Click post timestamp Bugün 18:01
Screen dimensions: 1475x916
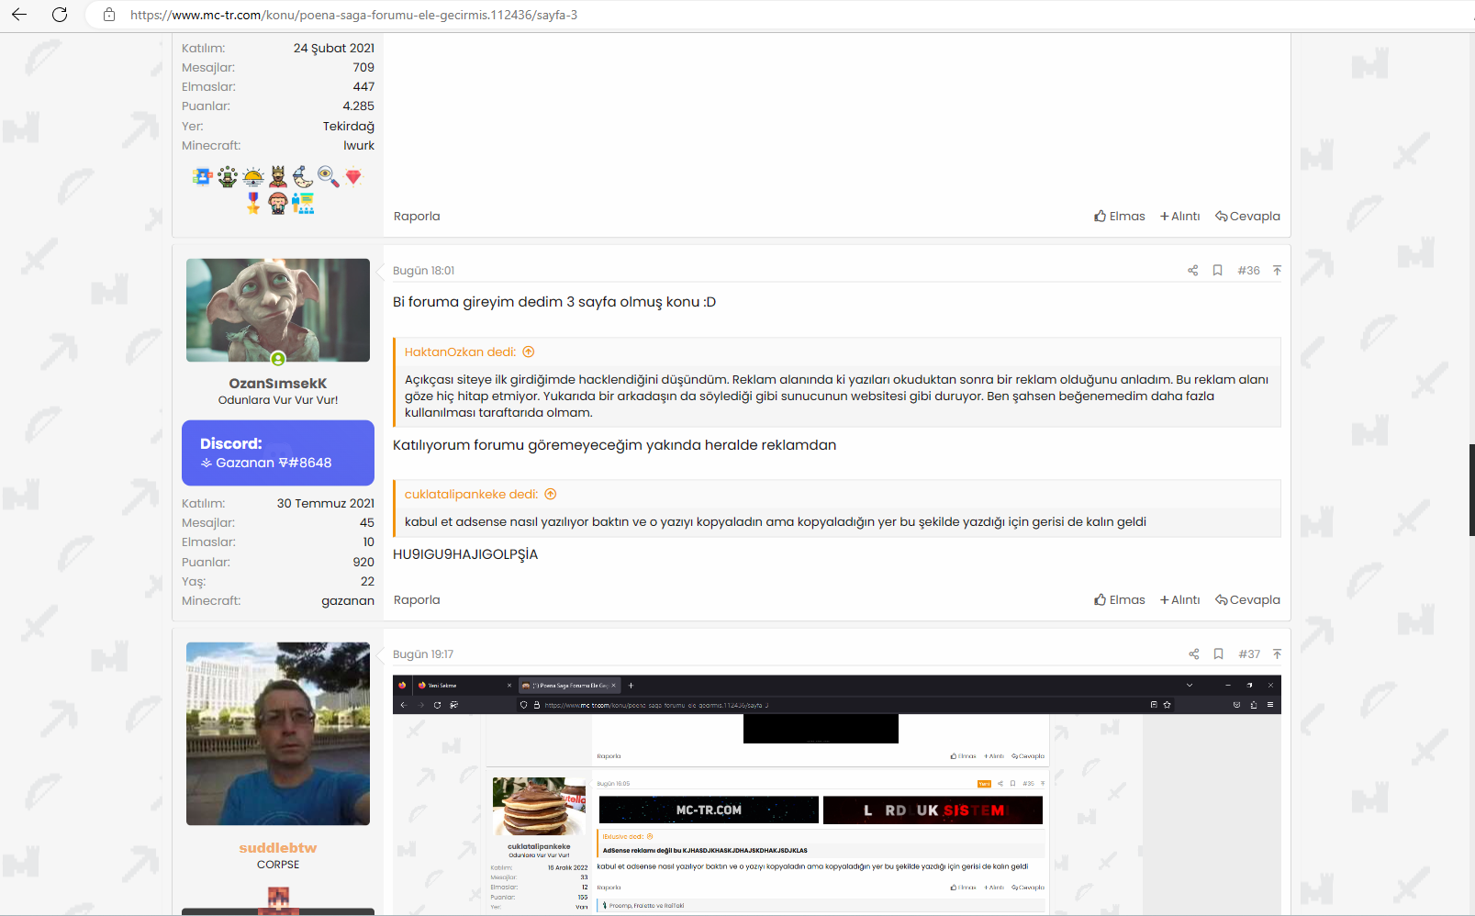tap(423, 271)
